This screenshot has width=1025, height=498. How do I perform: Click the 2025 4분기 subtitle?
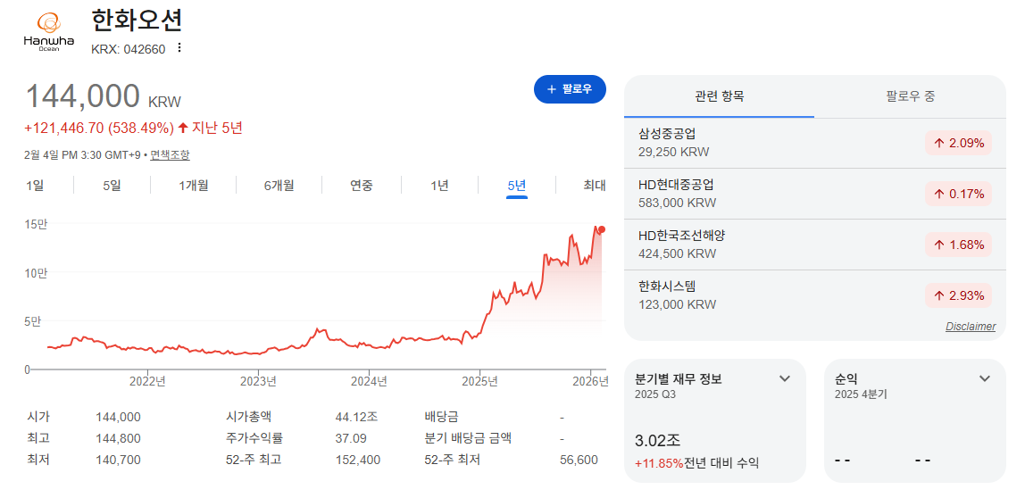[861, 394]
